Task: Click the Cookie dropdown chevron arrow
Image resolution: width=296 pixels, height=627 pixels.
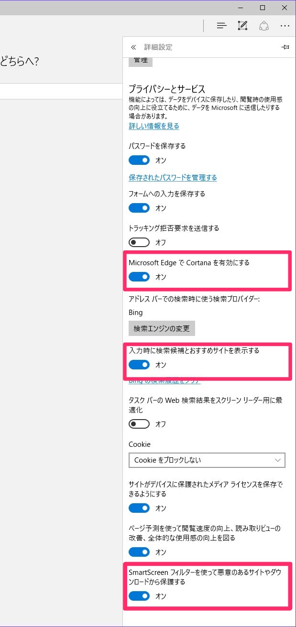Action: tap(278, 460)
